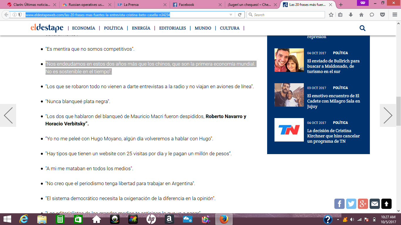
Task: Click the El Destape site search magnifier
Action: (363, 28)
